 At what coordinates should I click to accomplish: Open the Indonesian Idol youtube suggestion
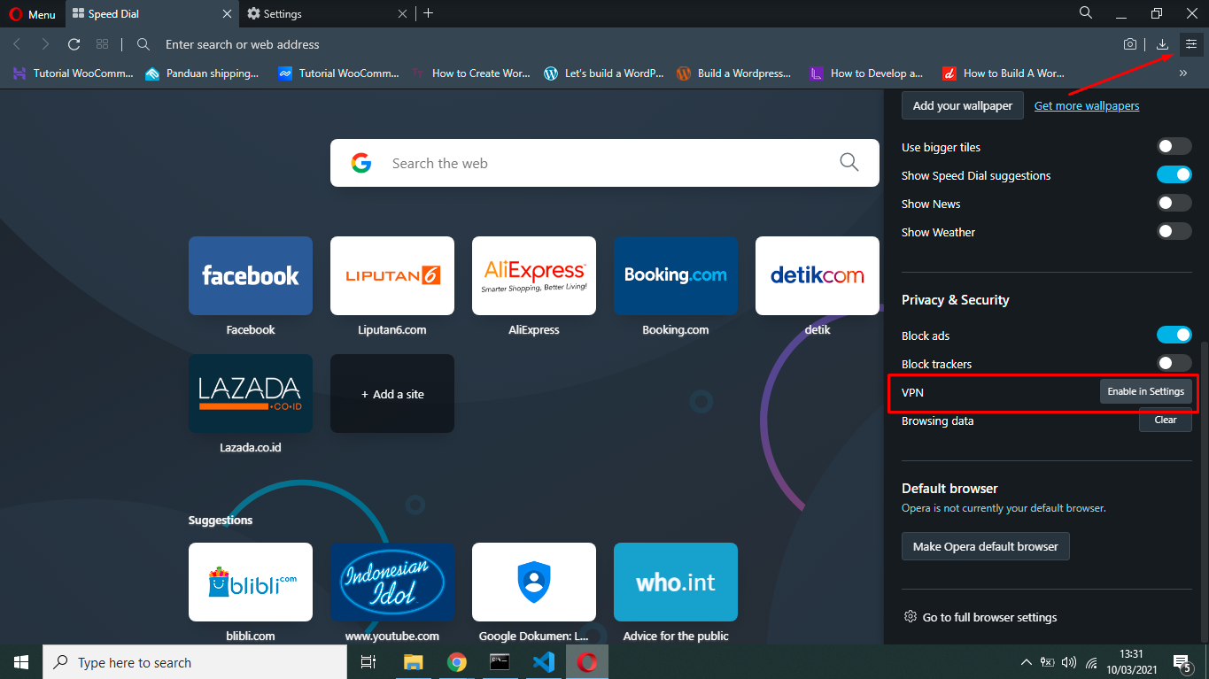coord(392,582)
